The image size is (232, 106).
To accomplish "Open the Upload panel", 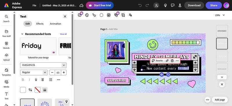I will pyautogui.click(x=6, y=57).
